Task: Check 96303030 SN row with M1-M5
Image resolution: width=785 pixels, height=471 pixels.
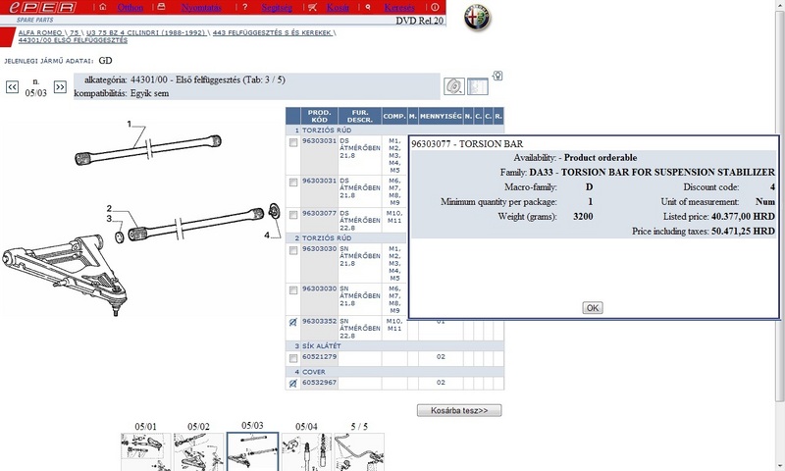Action: [x=293, y=251]
